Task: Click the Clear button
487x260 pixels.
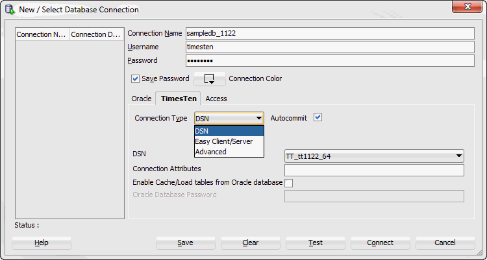Action: click(x=251, y=242)
